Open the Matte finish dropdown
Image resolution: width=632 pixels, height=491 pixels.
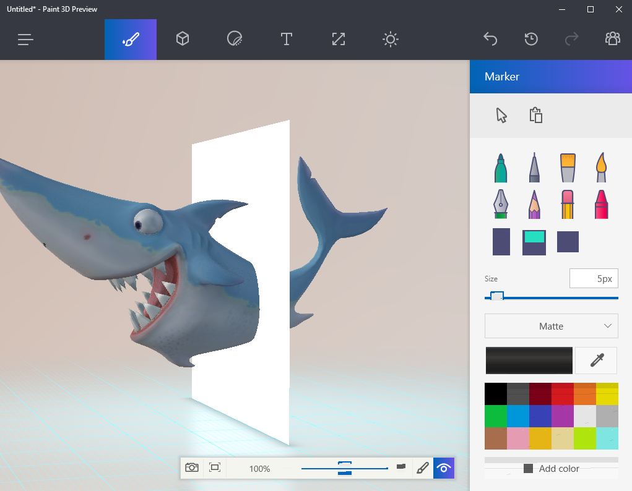[x=551, y=326]
